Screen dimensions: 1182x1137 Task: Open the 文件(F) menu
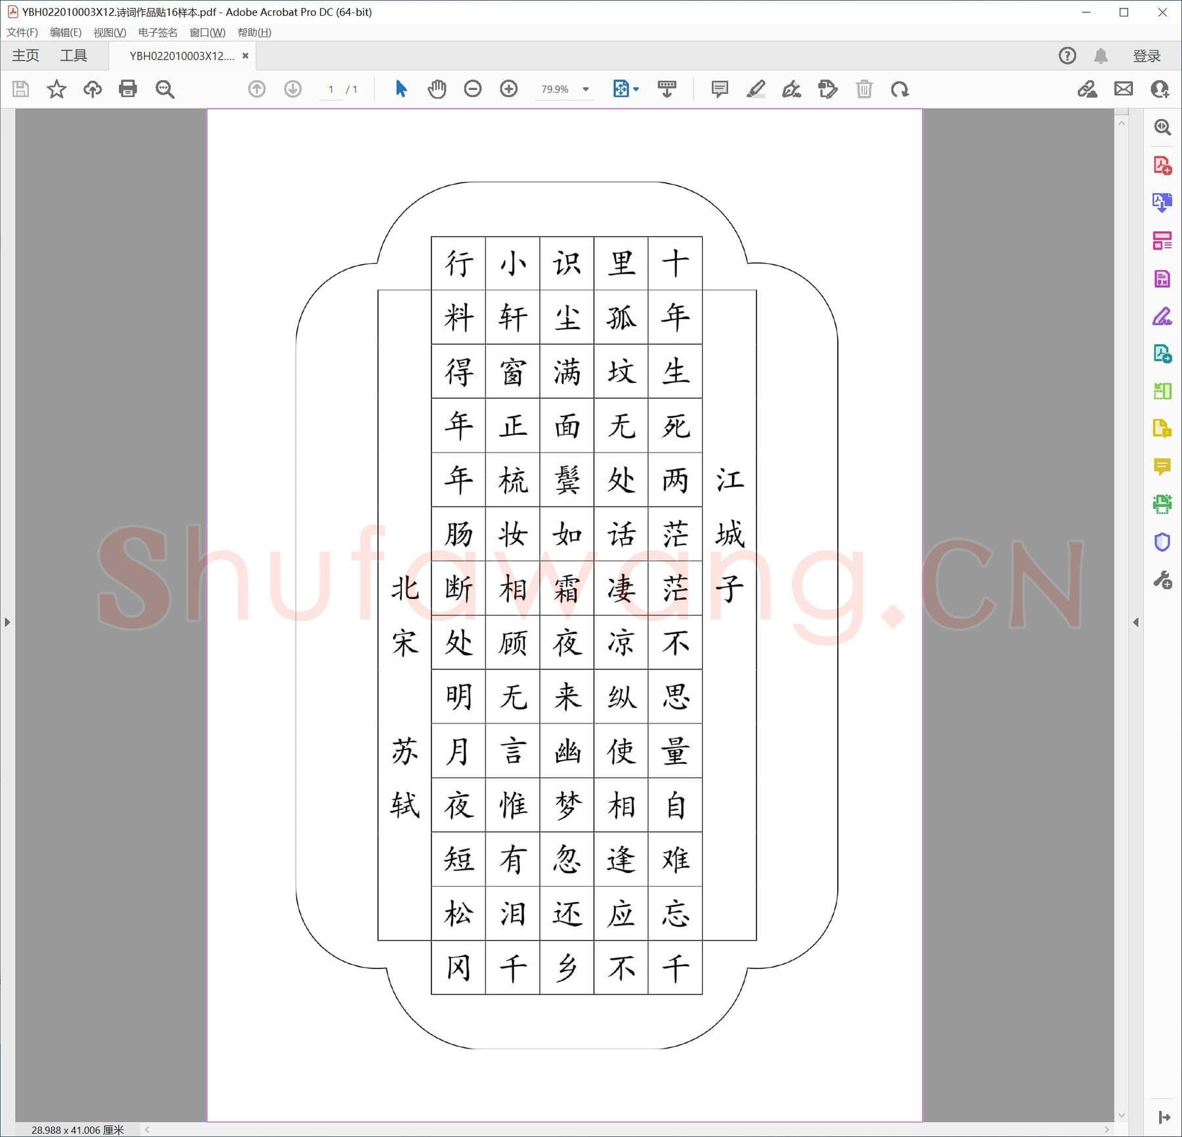point(22,32)
